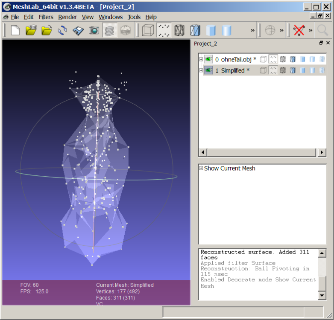This screenshot has height=320, width=334.
Task: Set bounding box mode for Simplified layer
Action: coord(263,70)
